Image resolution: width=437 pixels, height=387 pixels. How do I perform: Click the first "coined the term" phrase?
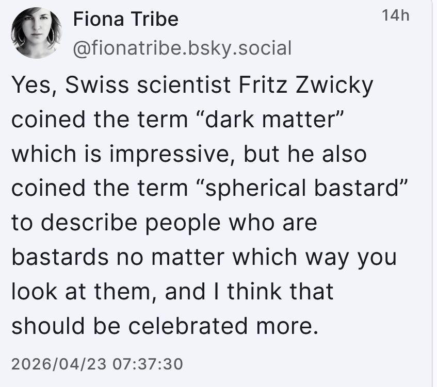pos(100,120)
